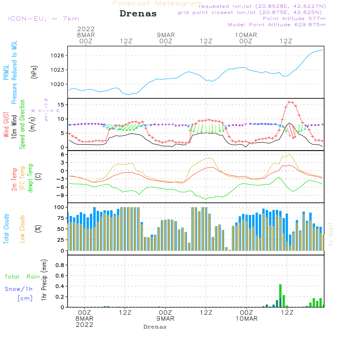Click the (hPa) unit label
Image resolution: width=338 pixels, height=338 pixels.
pyautogui.click(x=34, y=72)
